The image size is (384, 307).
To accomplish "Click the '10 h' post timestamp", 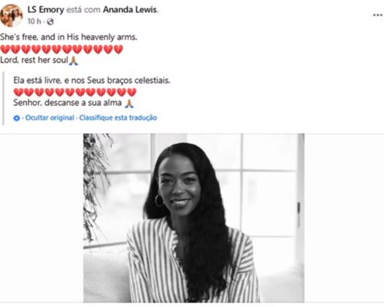I will (x=34, y=22).
